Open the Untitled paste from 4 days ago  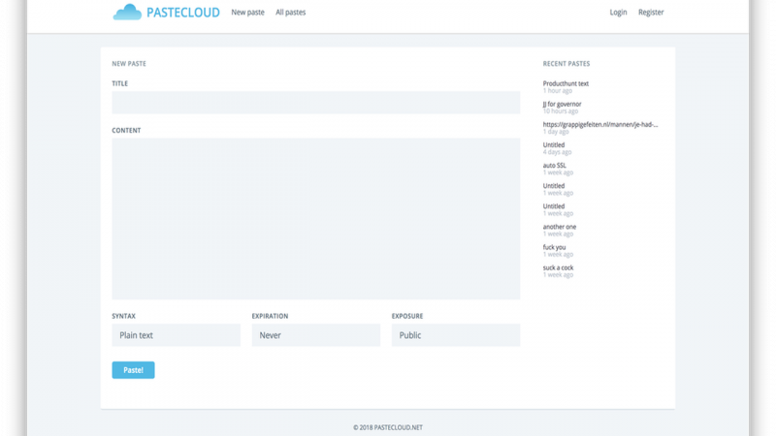tap(553, 144)
